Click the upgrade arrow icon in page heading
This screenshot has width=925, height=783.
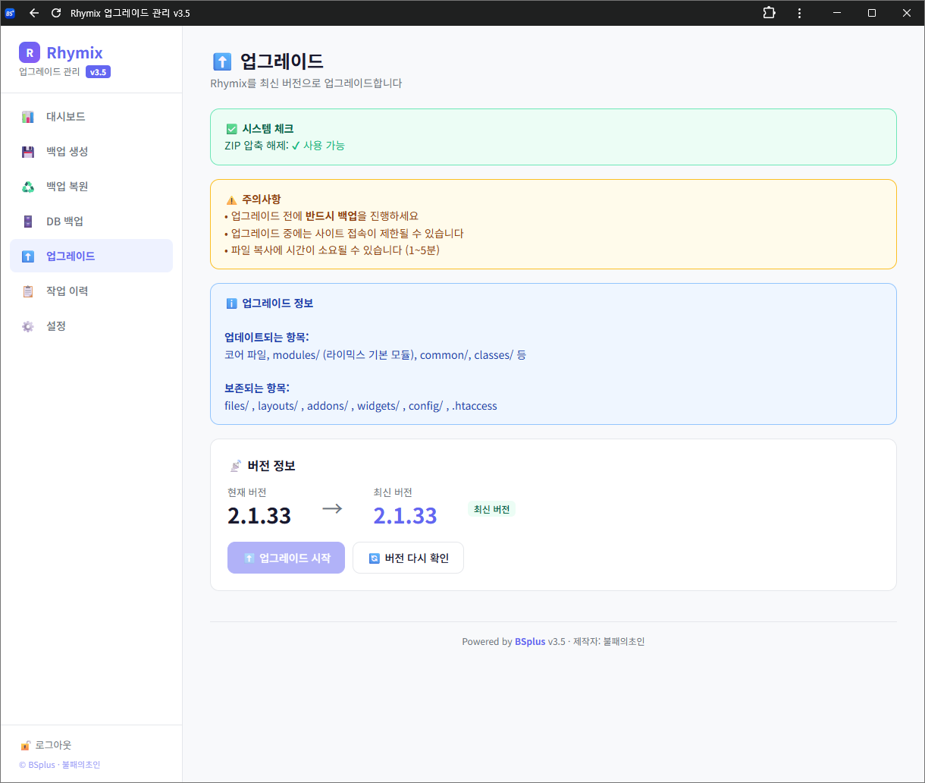tap(221, 61)
